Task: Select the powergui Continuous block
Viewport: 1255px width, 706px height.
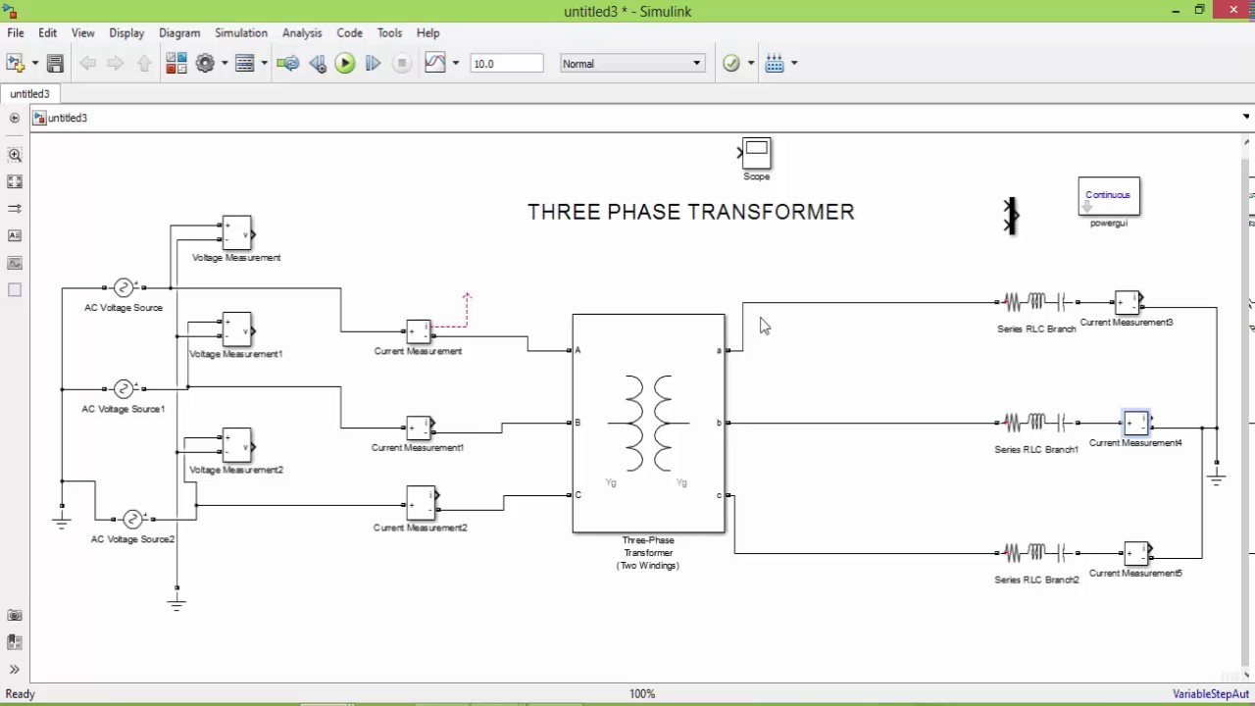Action: (1109, 195)
